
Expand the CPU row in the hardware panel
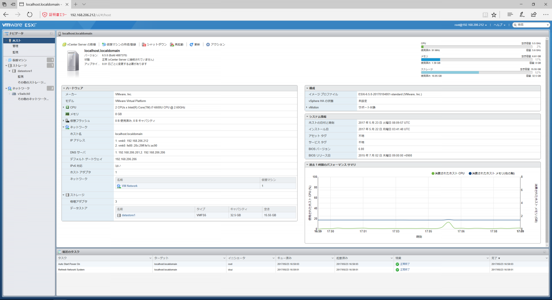[64, 107]
